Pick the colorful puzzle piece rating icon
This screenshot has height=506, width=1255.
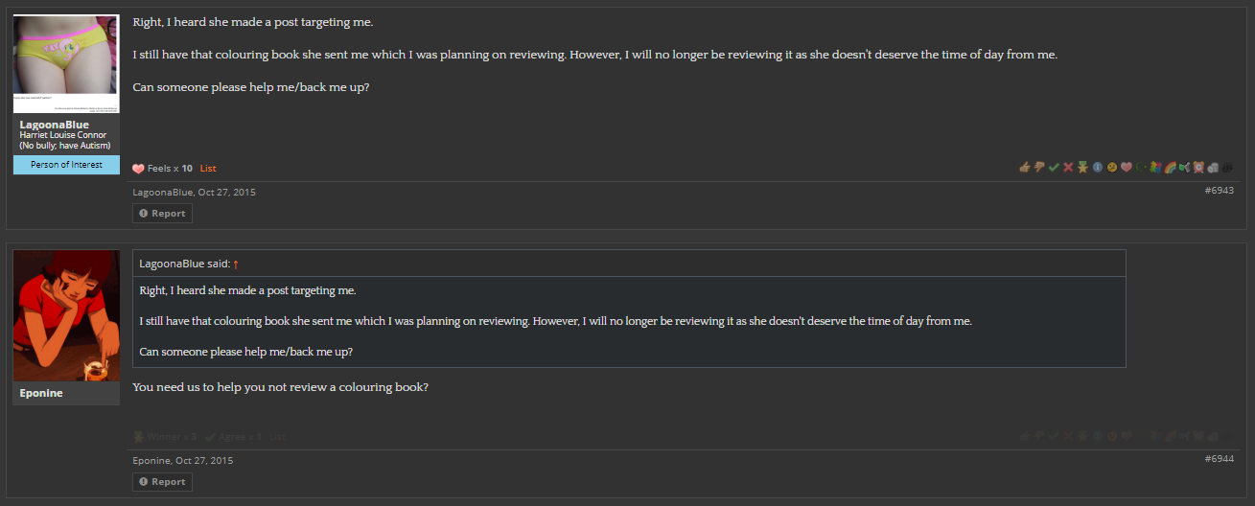(1155, 167)
